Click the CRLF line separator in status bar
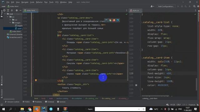This screenshot has height=112, width=200. click(178, 105)
